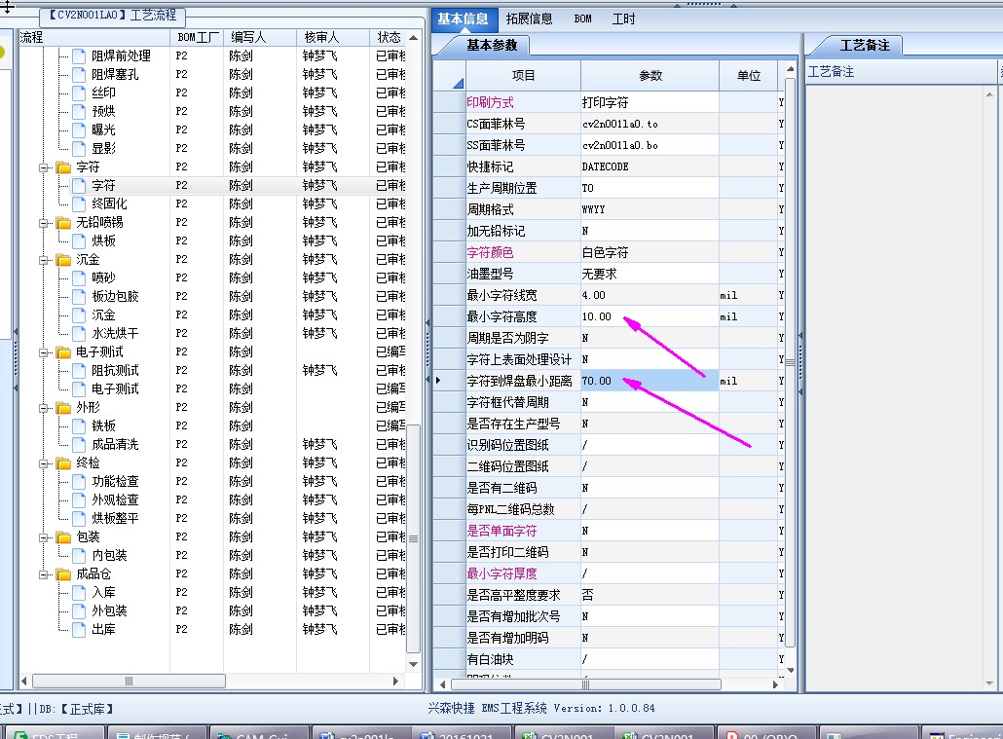Sort by the 流程 column header
This screenshot has width=1003, height=739.
(x=94, y=38)
